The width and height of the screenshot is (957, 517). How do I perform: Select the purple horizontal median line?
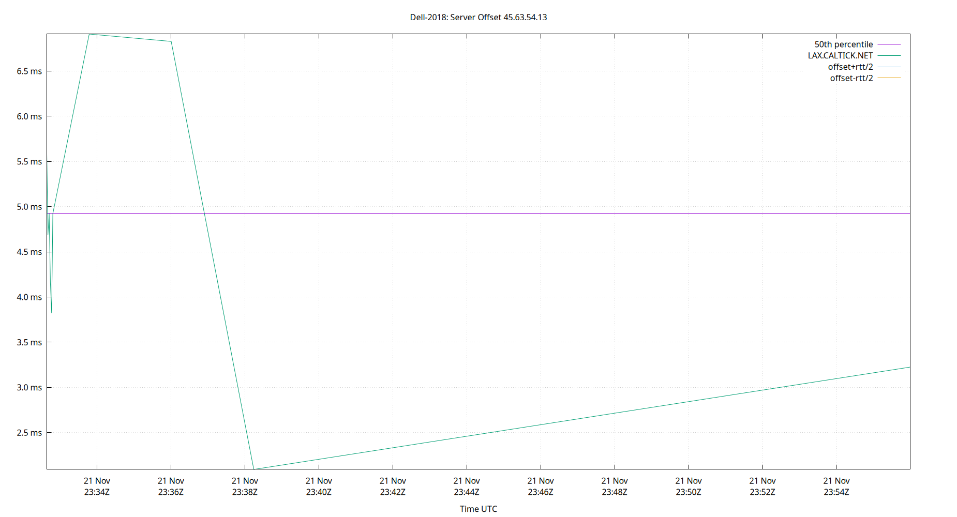pos(466,212)
